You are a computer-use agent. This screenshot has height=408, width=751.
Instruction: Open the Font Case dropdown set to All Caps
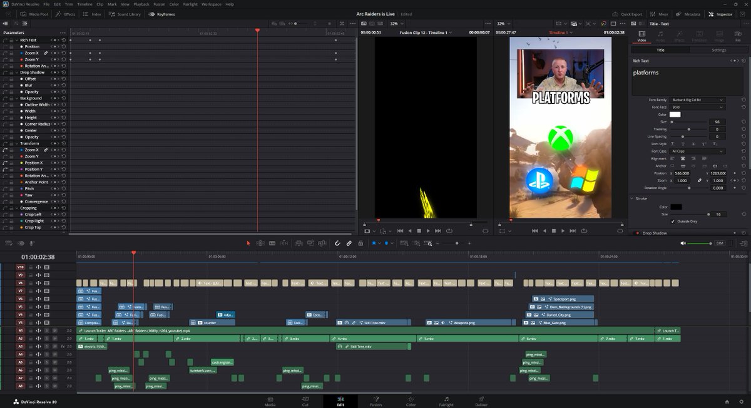tap(697, 151)
